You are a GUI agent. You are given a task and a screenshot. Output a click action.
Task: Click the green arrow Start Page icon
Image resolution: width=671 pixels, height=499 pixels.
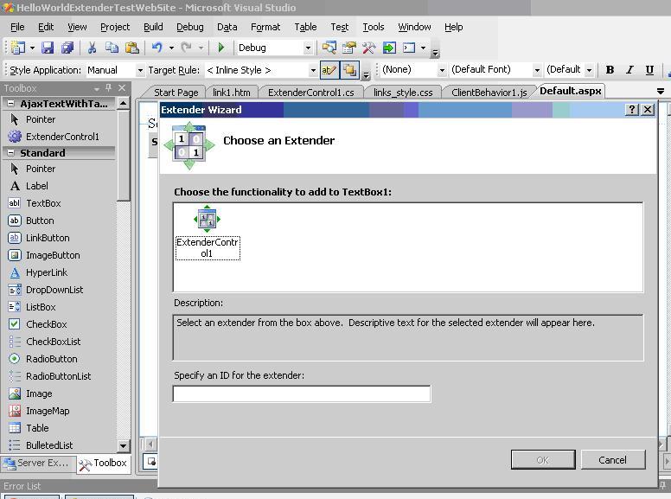click(389, 48)
